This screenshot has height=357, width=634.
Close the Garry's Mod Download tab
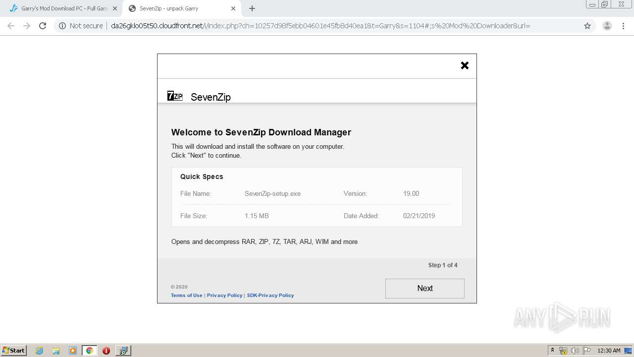115,8
